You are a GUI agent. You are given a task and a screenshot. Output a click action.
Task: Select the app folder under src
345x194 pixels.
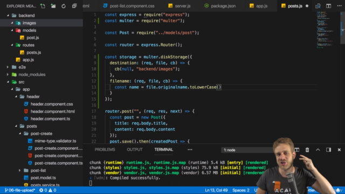pos(26,89)
